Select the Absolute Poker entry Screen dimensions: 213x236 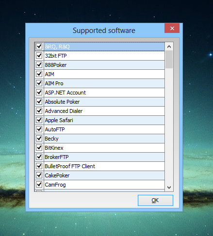(104, 102)
